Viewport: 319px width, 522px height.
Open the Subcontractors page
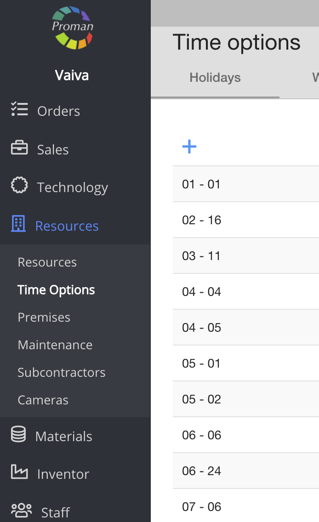click(x=62, y=373)
